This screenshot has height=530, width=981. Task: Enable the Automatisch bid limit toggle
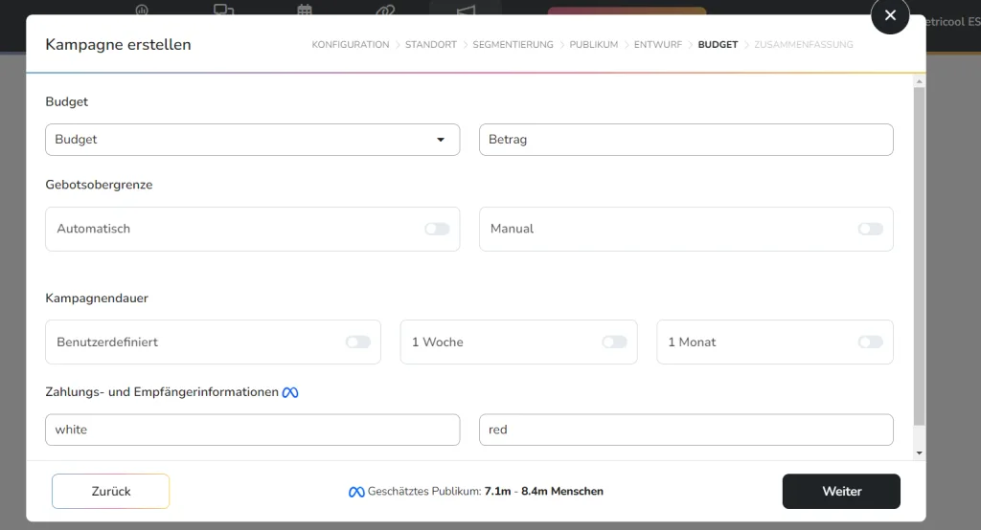click(x=437, y=230)
